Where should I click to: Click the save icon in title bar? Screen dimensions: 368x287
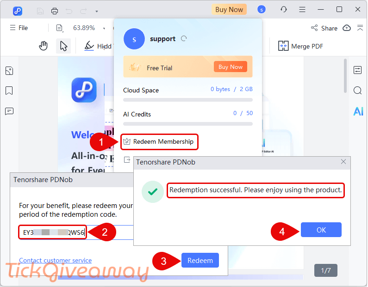point(40,11)
